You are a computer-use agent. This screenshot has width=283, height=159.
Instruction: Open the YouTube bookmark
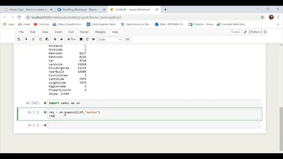(x=42, y=24)
